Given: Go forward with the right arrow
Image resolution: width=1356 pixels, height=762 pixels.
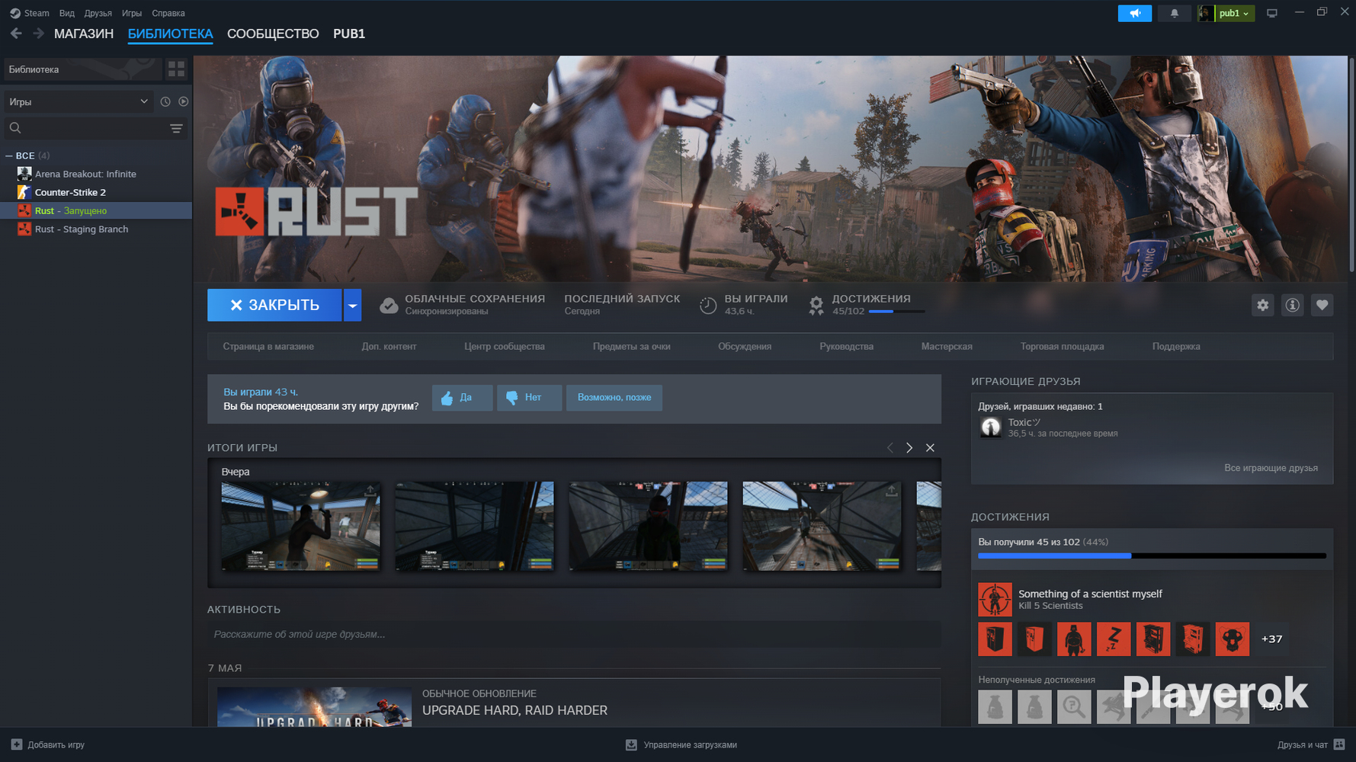Looking at the screenshot, I should [x=38, y=34].
